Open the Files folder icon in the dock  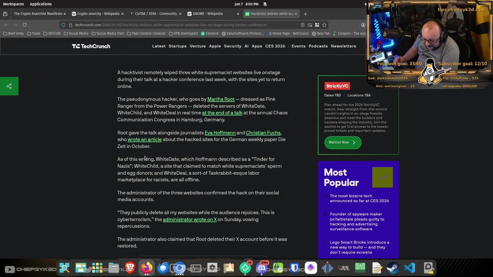point(114,268)
